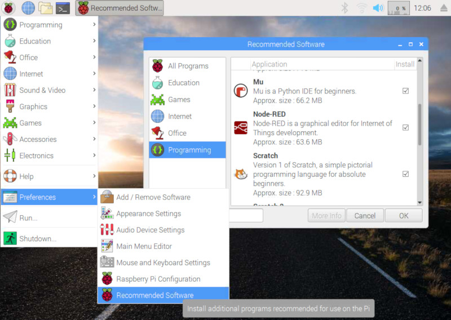Click the application list vertical scrollbar thumb
This screenshot has height=320, width=451.
click(x=419, y=124)
